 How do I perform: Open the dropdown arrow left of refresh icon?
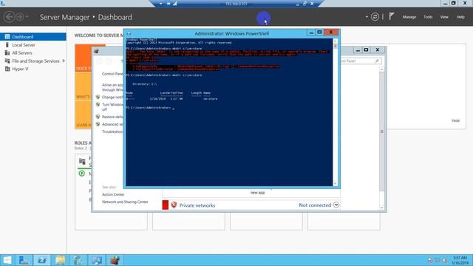pyautogui.click(x=367, y=17)
